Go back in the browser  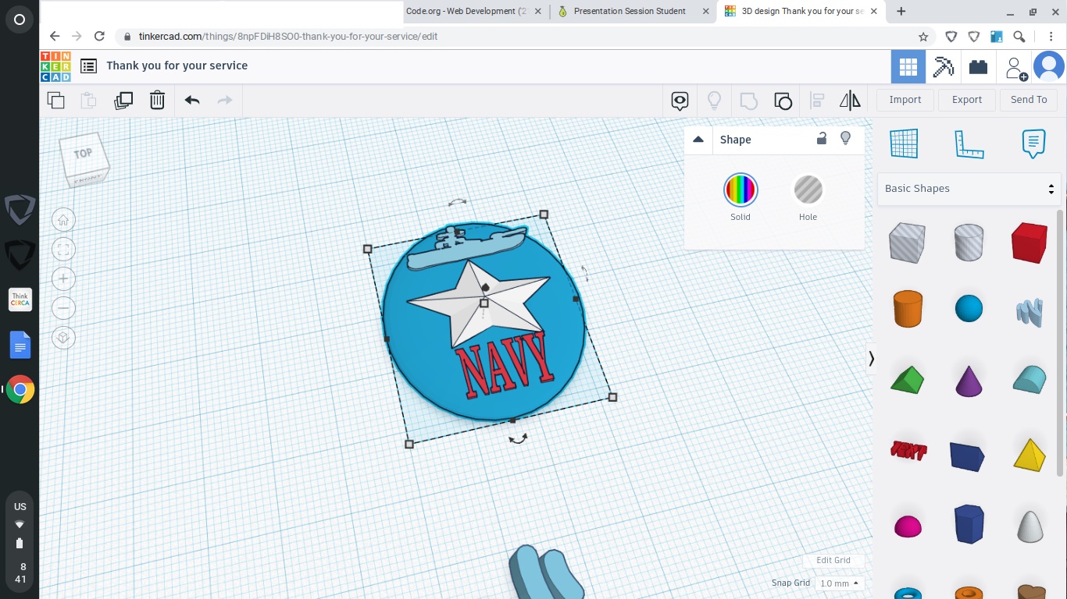tap(54, 36)
